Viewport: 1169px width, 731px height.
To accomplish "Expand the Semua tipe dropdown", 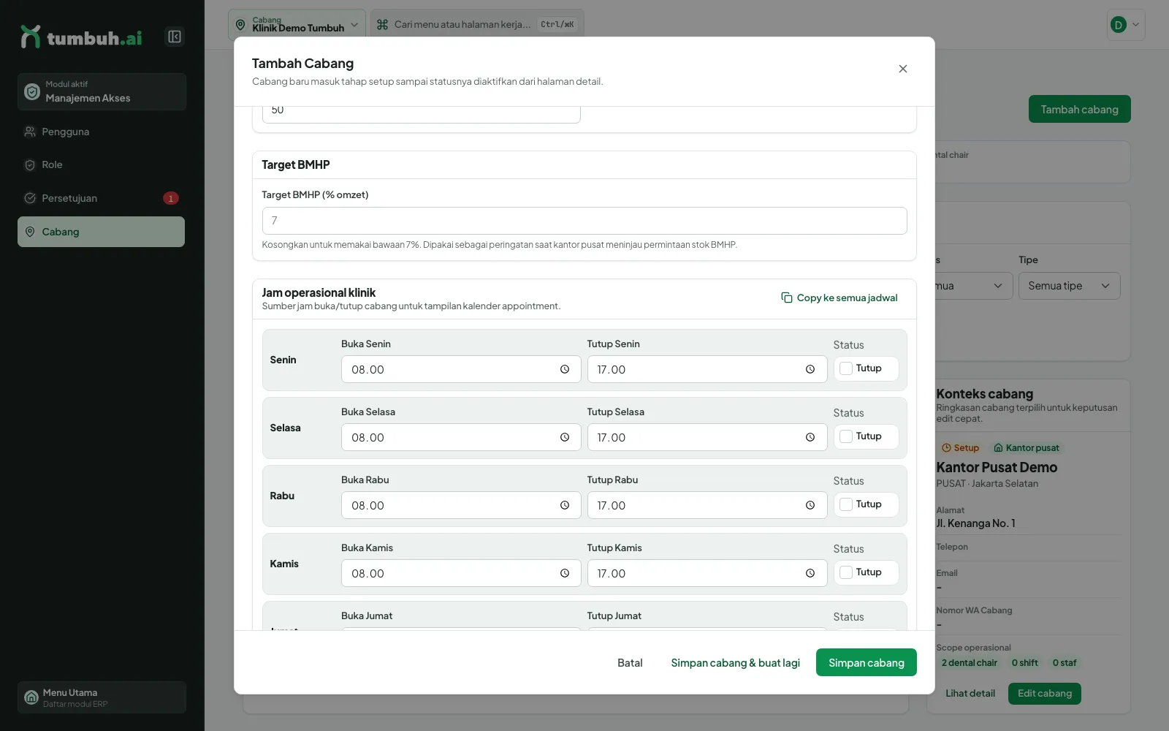I will point(1069,286).
